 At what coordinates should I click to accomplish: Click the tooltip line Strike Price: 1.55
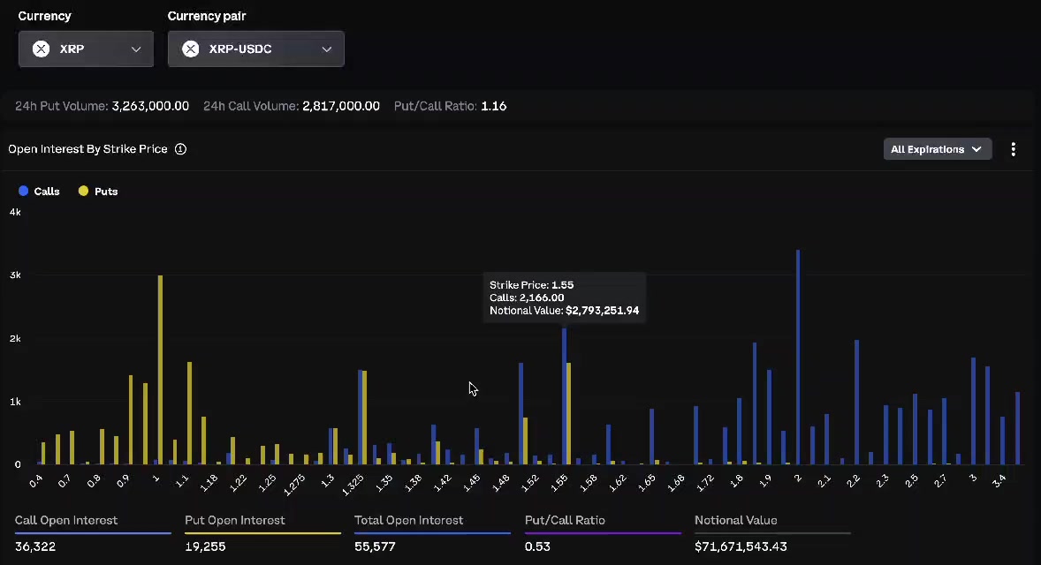coord(532,285)
